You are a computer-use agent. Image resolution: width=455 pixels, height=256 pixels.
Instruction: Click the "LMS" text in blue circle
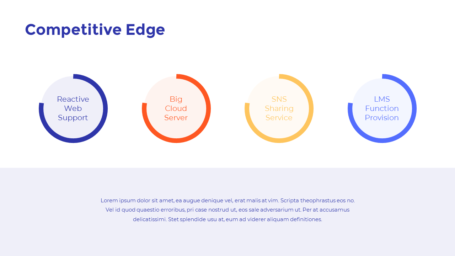[x=382, y=99]
